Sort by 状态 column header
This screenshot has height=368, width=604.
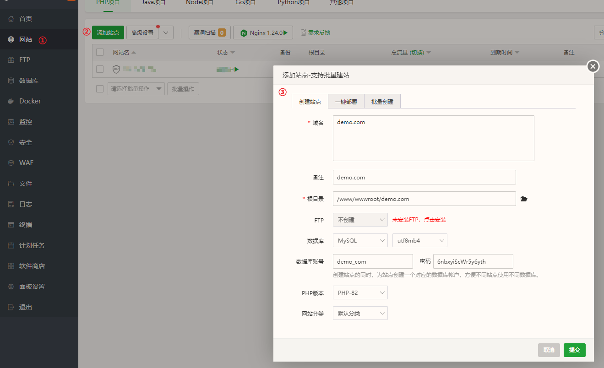click(226, 53)
